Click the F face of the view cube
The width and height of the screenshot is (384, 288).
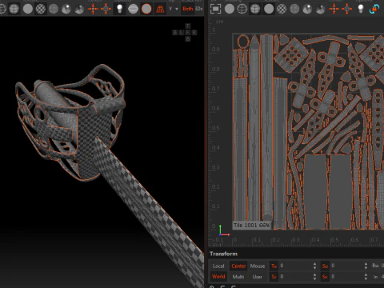tap(188, 32)
